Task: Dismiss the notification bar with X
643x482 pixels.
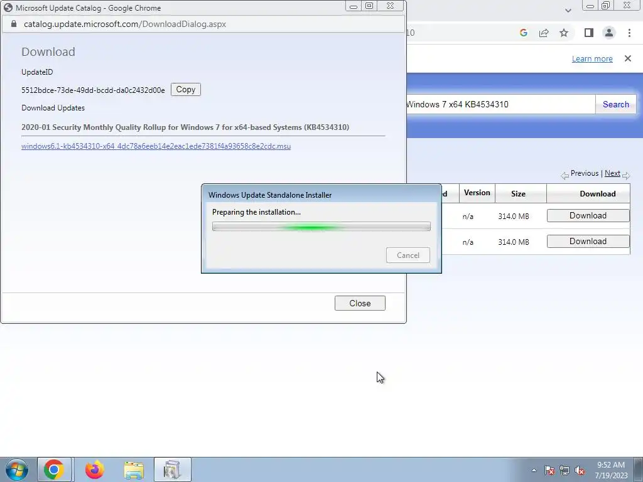Action: tap(627, 58)
